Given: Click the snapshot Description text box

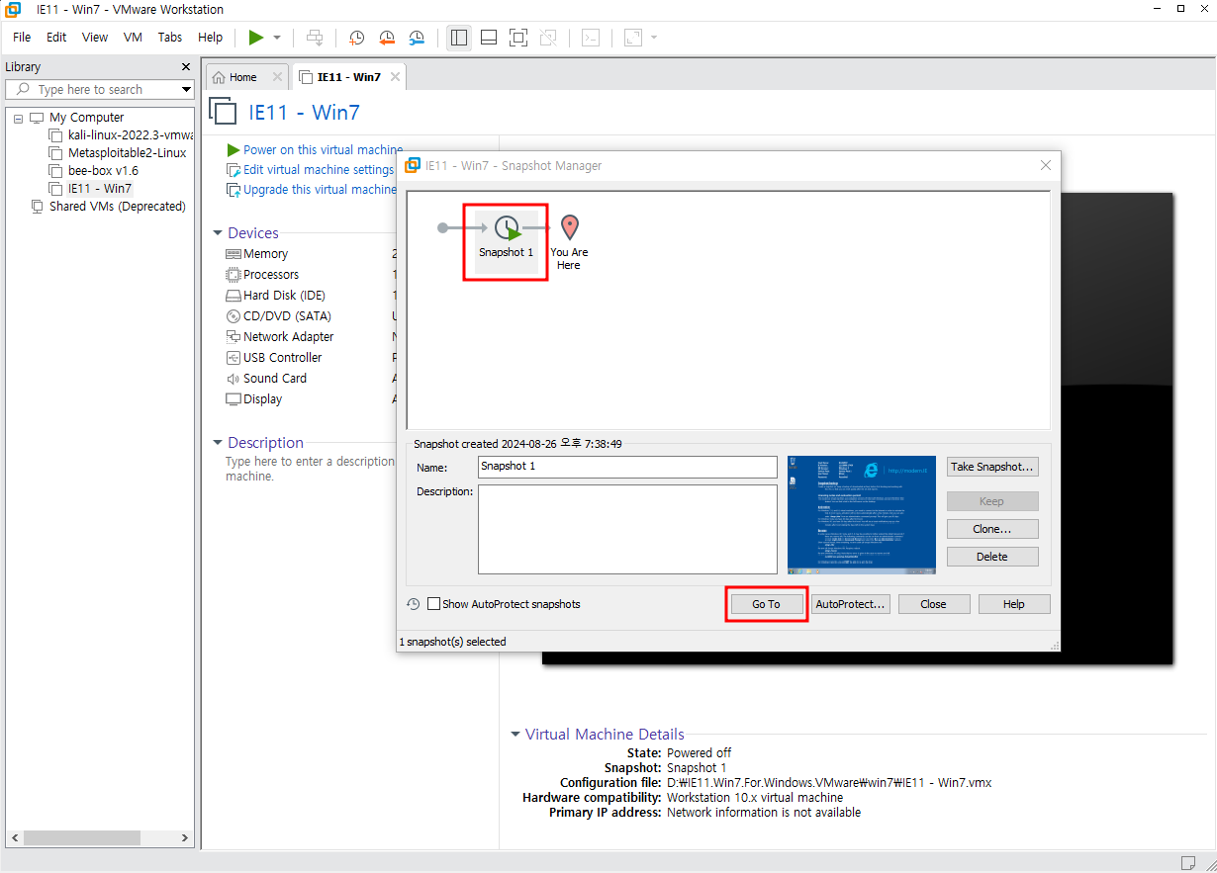Looking at the screenshot, I should click(627, 529).
